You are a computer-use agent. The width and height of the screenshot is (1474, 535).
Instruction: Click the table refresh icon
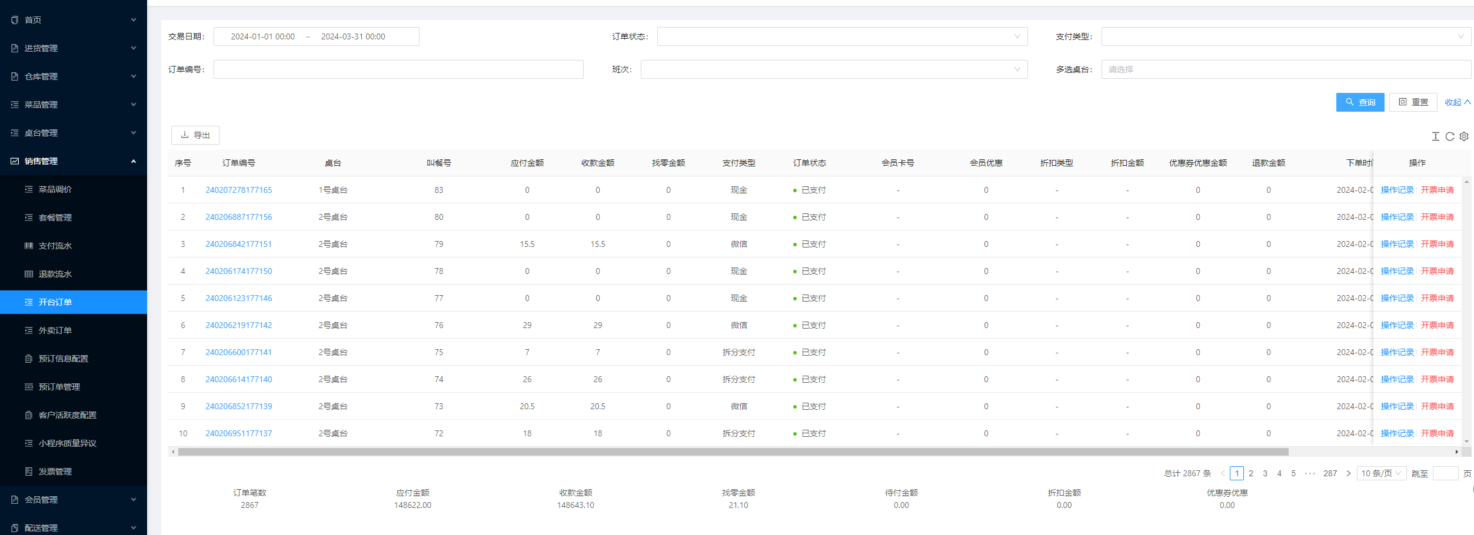click(x=1450, y=136)
